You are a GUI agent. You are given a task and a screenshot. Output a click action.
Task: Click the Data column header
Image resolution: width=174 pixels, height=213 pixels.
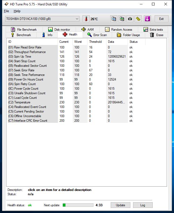tap(117, 42)
